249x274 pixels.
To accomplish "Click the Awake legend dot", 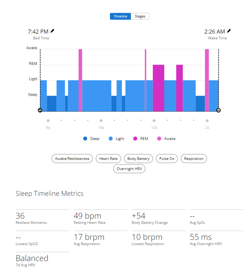I will (159, 139).
